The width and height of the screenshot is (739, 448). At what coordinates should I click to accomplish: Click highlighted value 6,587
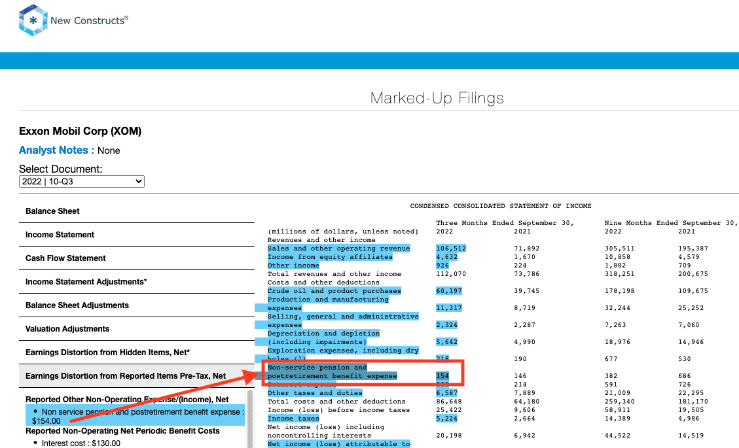tap(447, 393)
